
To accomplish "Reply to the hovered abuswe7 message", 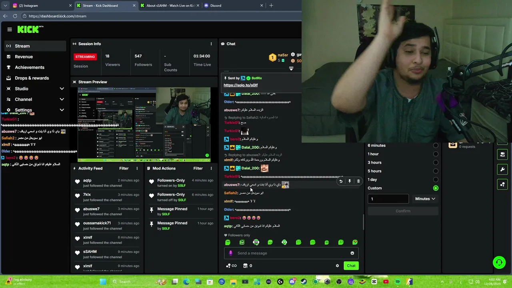I will click(x=341, y=181).
